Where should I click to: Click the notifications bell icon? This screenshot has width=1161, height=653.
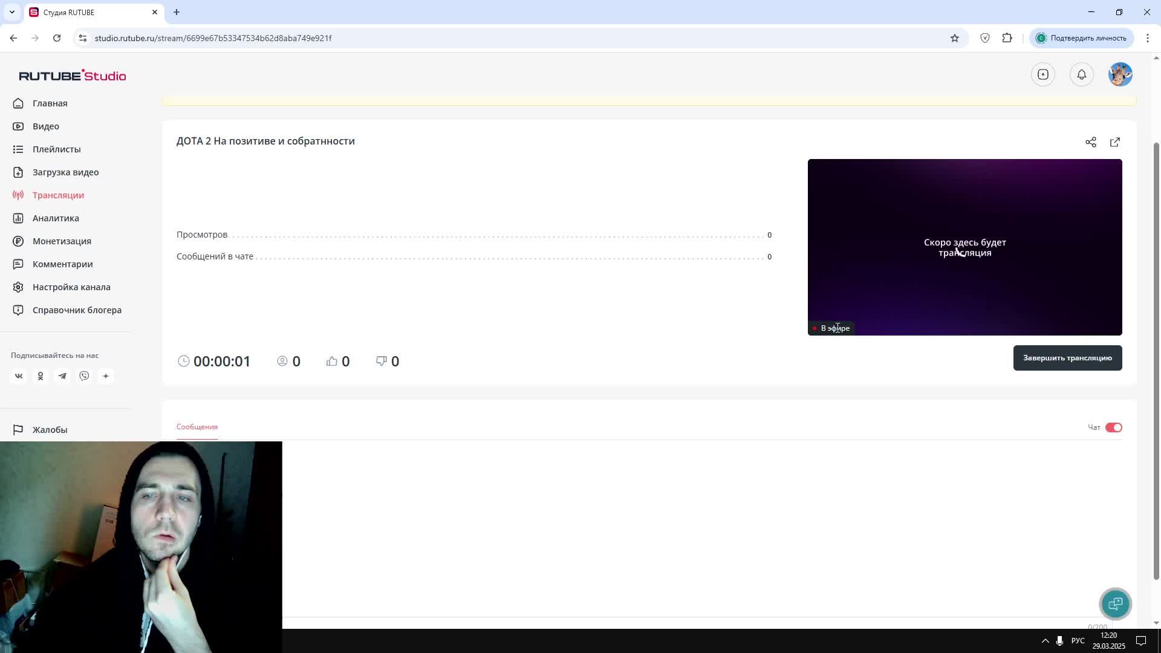(x=1081, y=74)
